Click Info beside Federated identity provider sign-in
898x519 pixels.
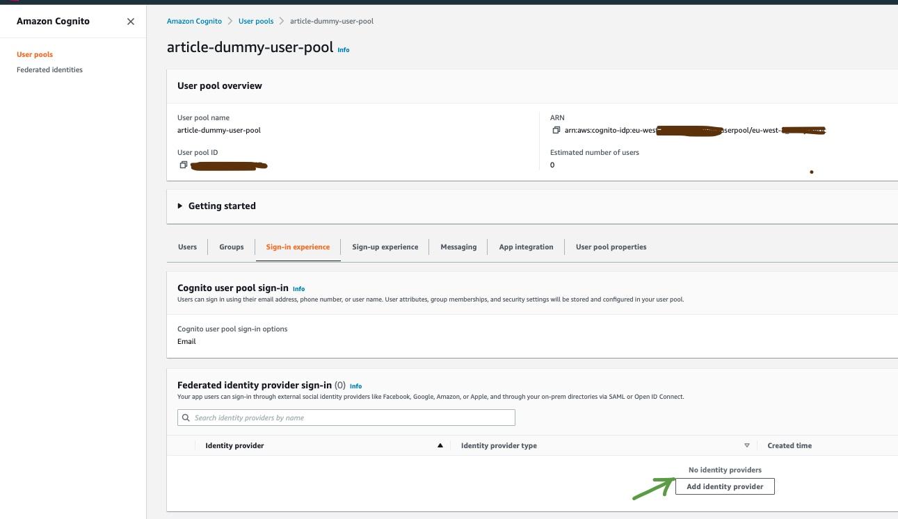click(x=355, y=386)
